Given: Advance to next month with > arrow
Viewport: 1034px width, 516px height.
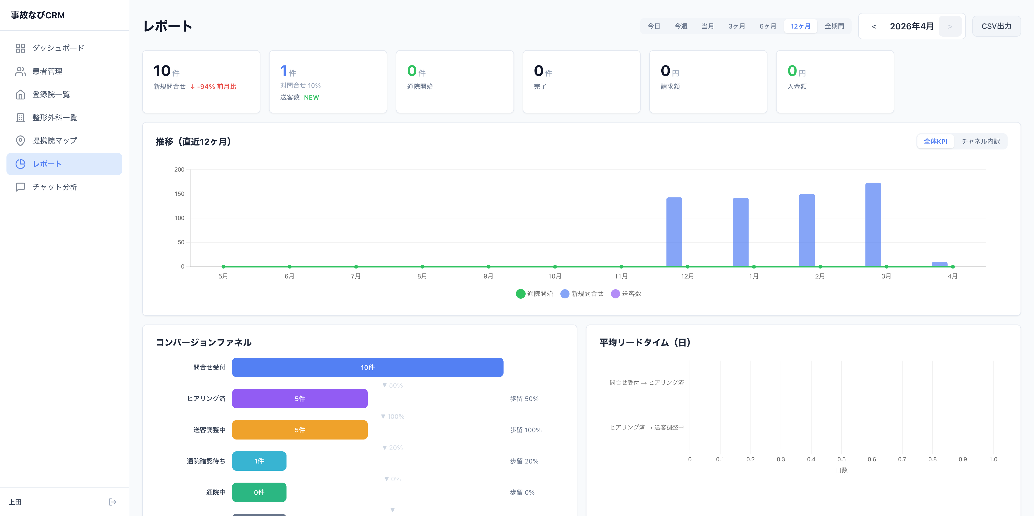Looking at the screenshot, I should coord(950,26).
